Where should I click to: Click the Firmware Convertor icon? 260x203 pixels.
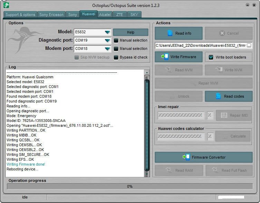click(x=186, y=157)
